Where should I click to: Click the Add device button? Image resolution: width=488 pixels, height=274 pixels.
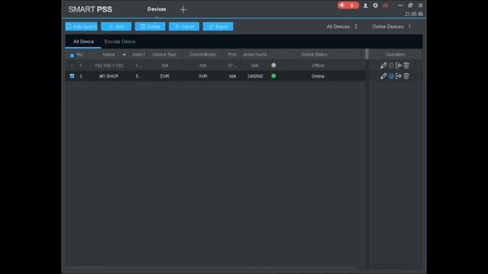pyautogui.click(x=116, y=27)
